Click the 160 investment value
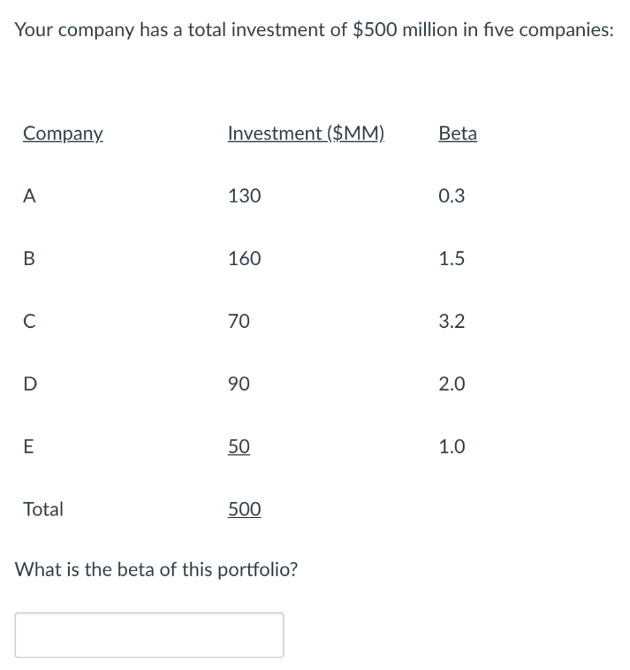 [244, 258]
